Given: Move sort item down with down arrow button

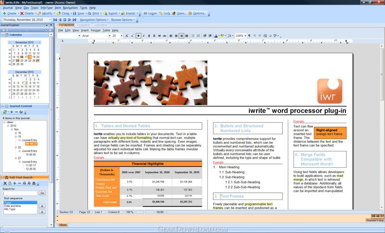Looking at the screenshot, I should pos(42,212).
